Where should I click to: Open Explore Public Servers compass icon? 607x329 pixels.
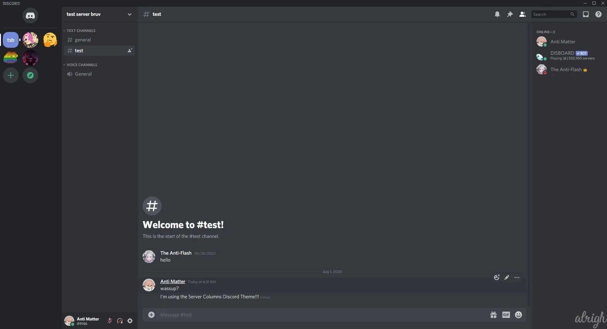(x=30, y=75)
